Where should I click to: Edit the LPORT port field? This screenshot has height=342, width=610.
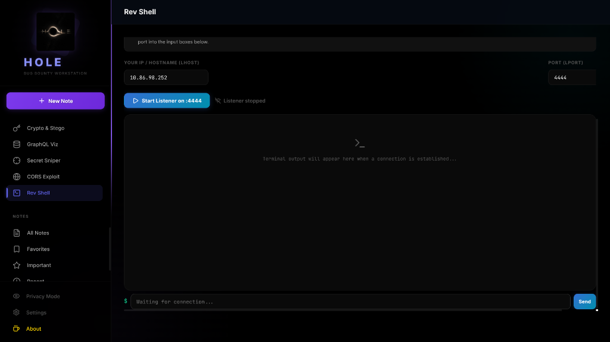572,77
